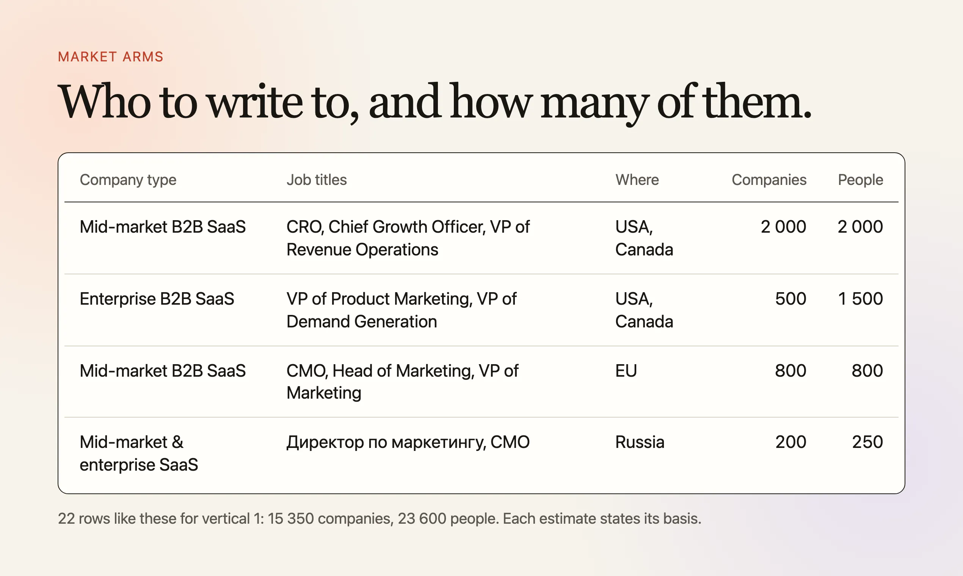
Task: Click the CRO, Chief Growth Officer cell
Action: [x=408, y=238]
